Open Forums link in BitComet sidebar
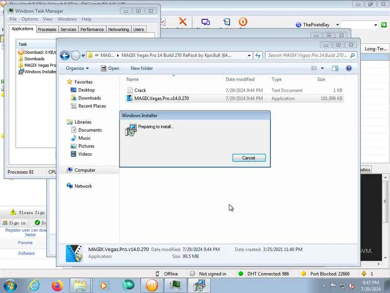This screenshot has width=390, height=293. click(25, 243)
